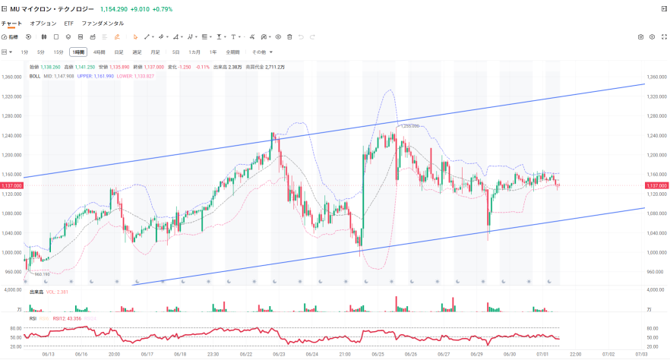Switch to the 1分 timeframe
Screen dimensions: 670x360
tap(24, 52)
